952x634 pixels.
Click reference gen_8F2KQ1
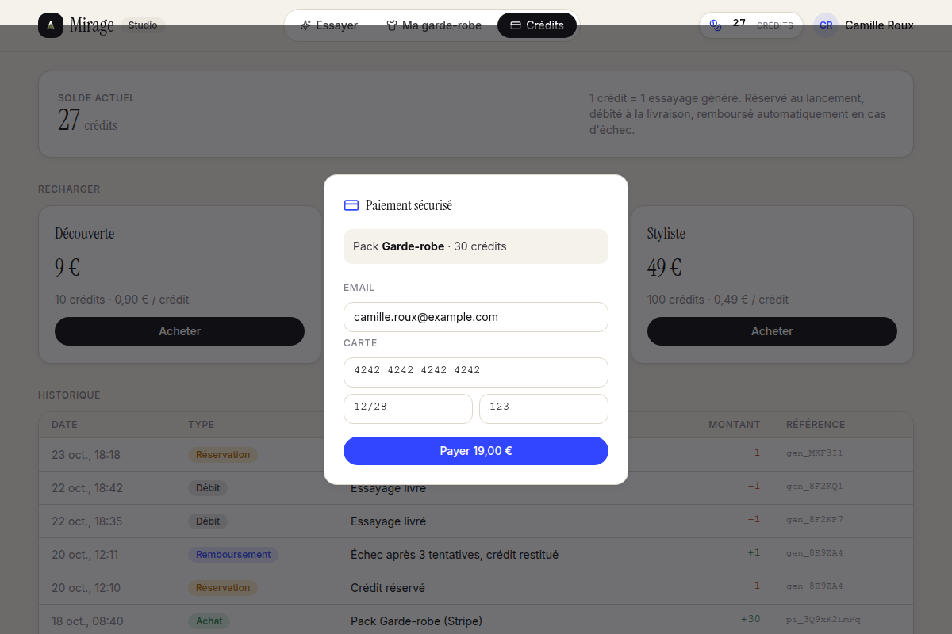coord(814,487)
